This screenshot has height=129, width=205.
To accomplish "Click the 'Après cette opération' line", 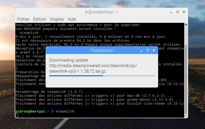I will (x=99, y=44).
